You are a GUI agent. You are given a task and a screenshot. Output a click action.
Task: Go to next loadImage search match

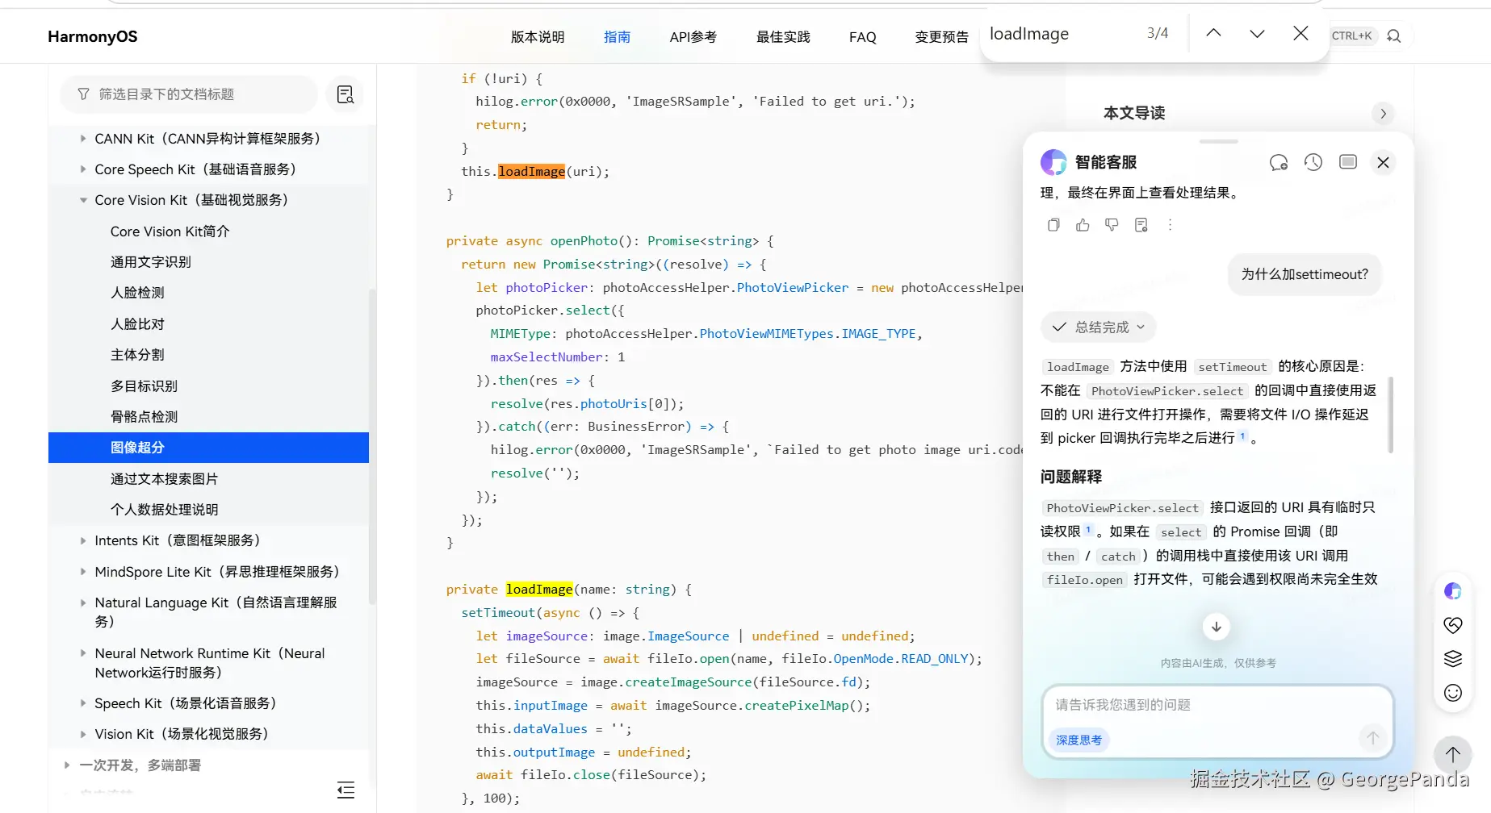pos(1257,33)
